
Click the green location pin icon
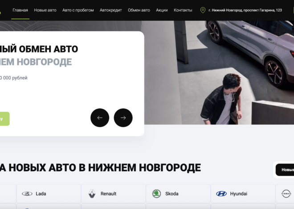203,10
